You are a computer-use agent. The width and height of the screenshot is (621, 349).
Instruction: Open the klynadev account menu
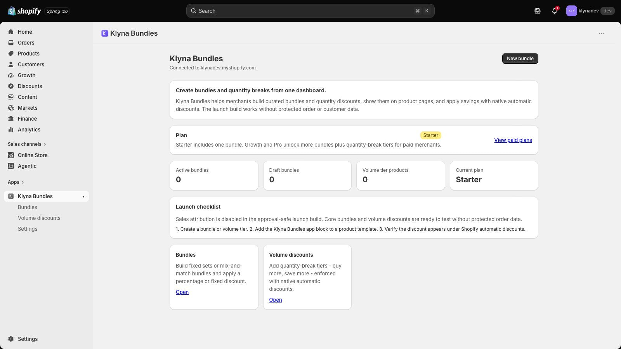590,11
